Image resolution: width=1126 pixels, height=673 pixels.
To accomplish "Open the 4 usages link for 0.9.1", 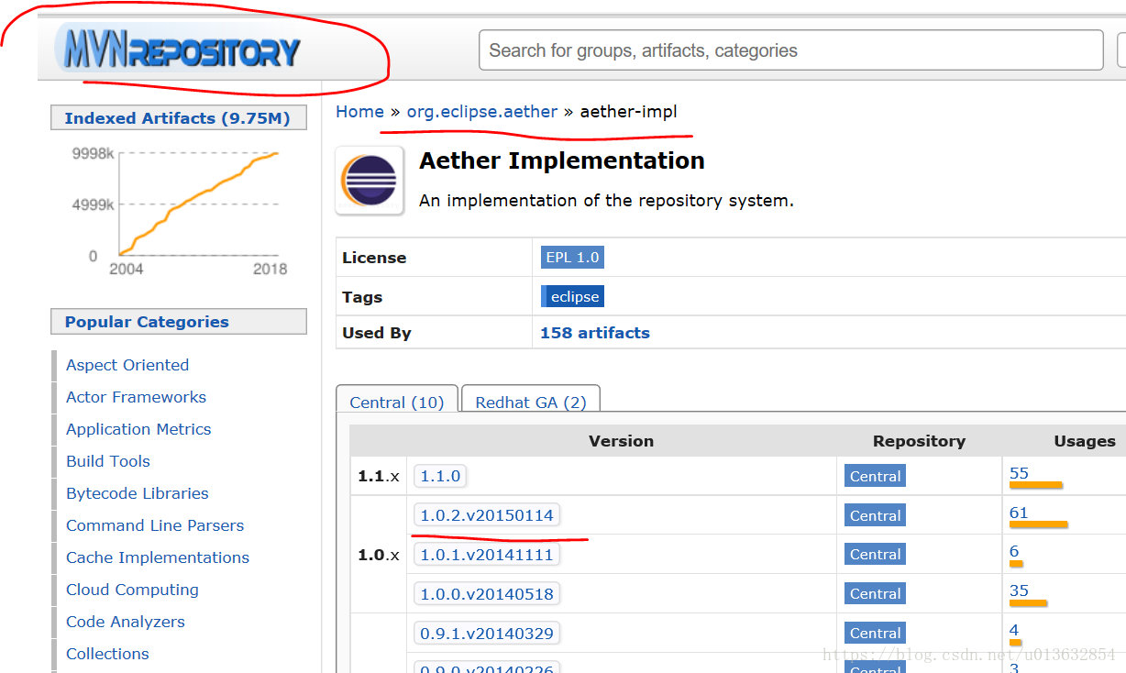I will pos(1014,630).
